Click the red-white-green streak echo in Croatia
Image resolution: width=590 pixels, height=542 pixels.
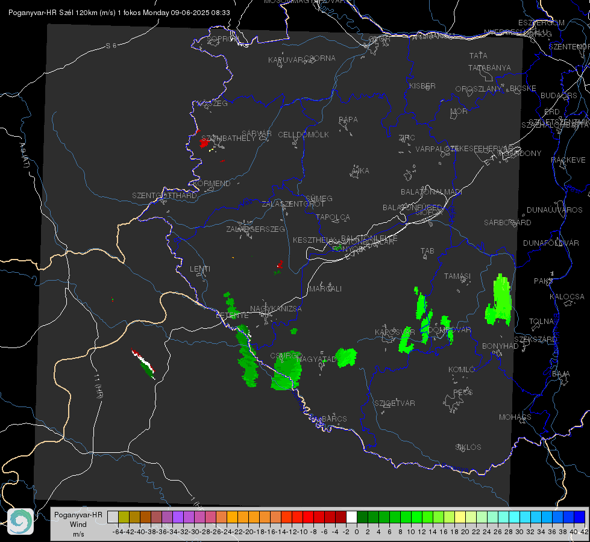pyautogui.click(x=143, y=364)
